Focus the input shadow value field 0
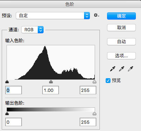Image resolution: width=141 pixels, height=131 pixels. coord(13,90)
